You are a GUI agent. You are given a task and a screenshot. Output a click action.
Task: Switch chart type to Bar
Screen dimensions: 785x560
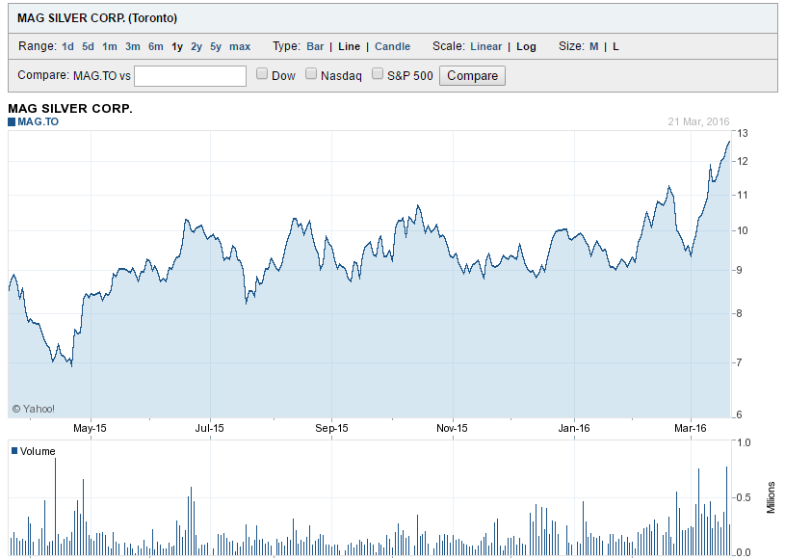(x=315, y=46)
